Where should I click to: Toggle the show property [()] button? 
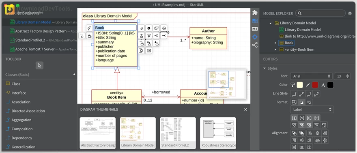[x=309, y=118]
